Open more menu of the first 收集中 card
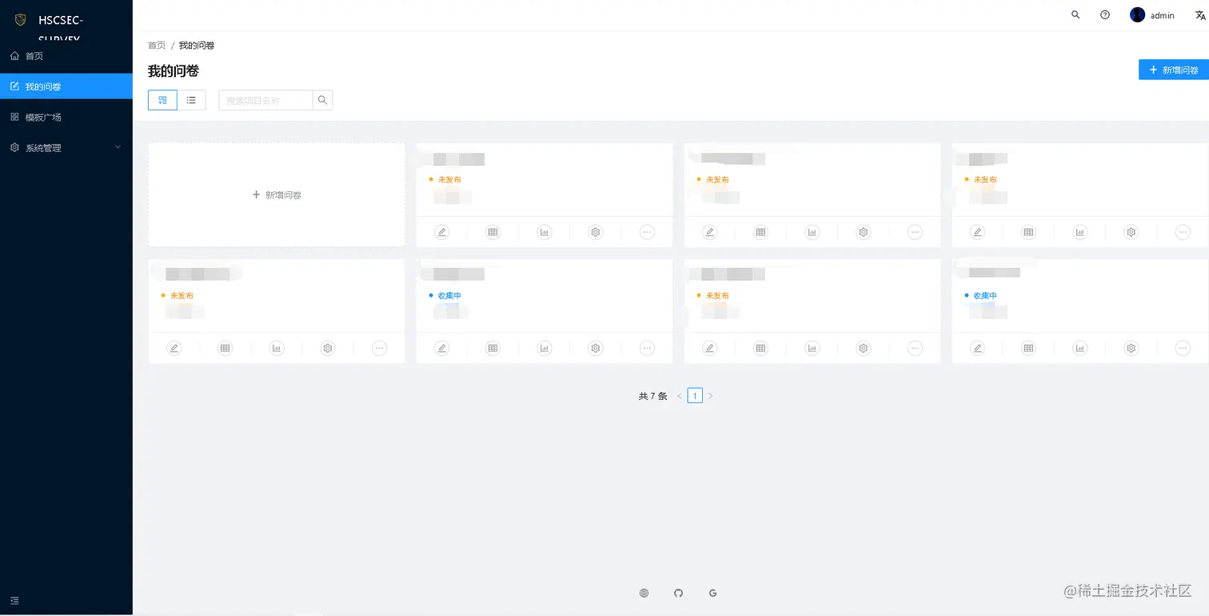 point(647,348)
